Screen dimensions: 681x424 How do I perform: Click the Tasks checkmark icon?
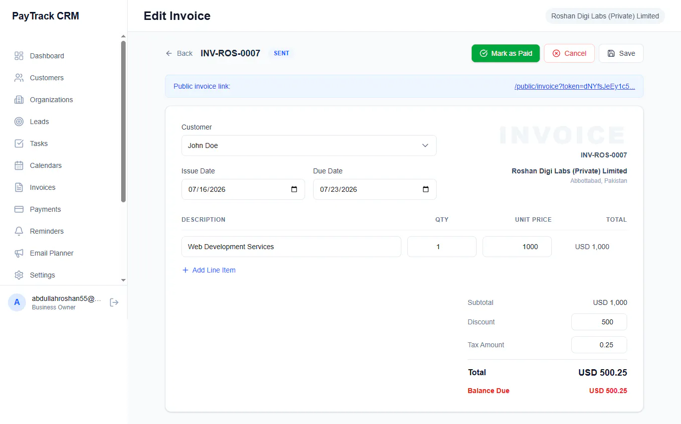[19, 143]
